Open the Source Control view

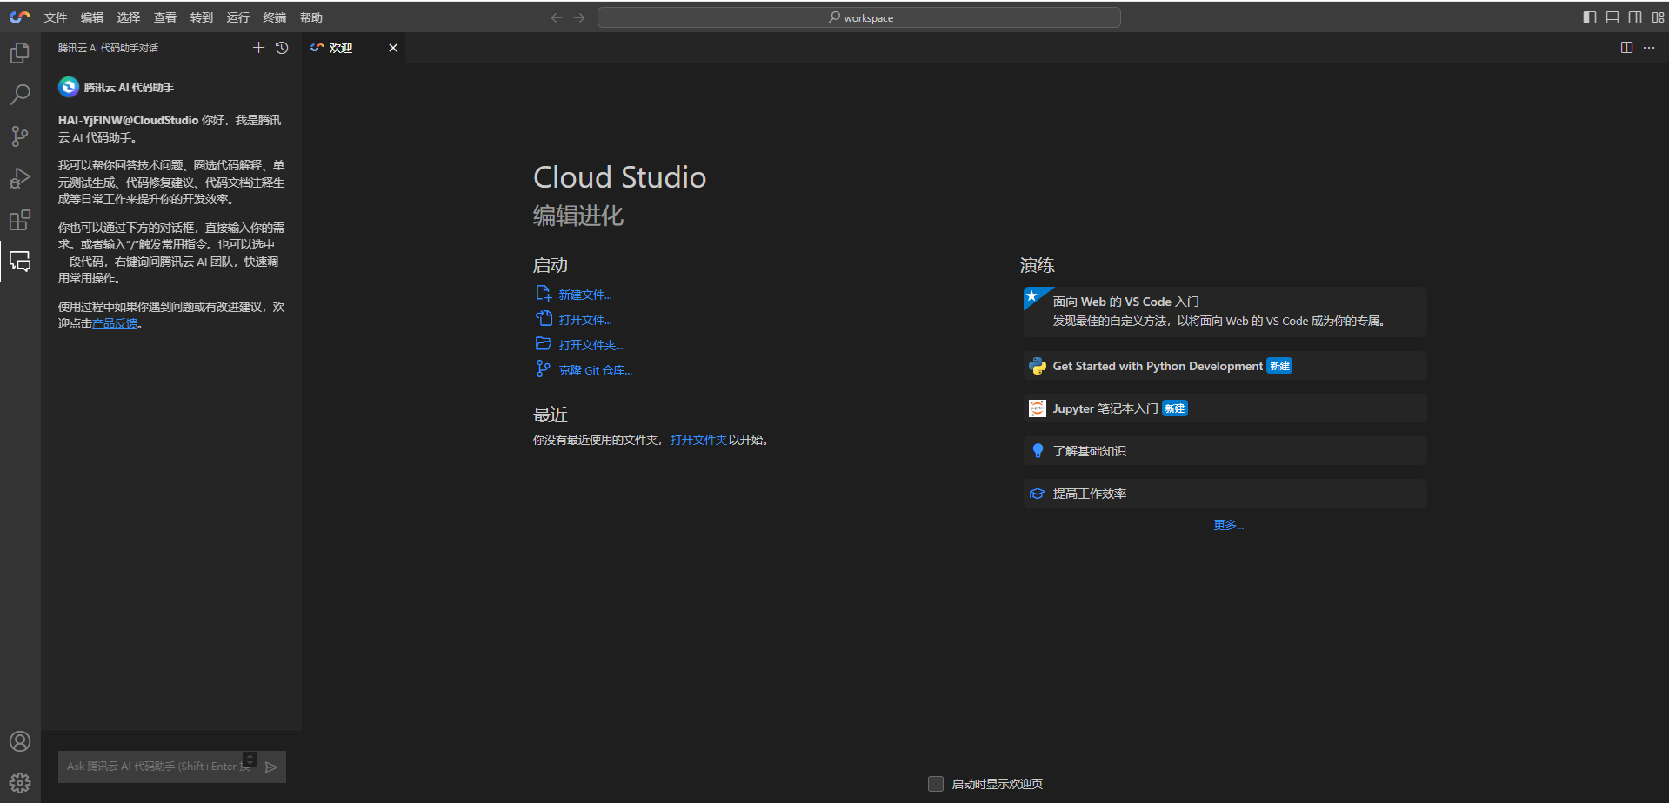(20, 136)
